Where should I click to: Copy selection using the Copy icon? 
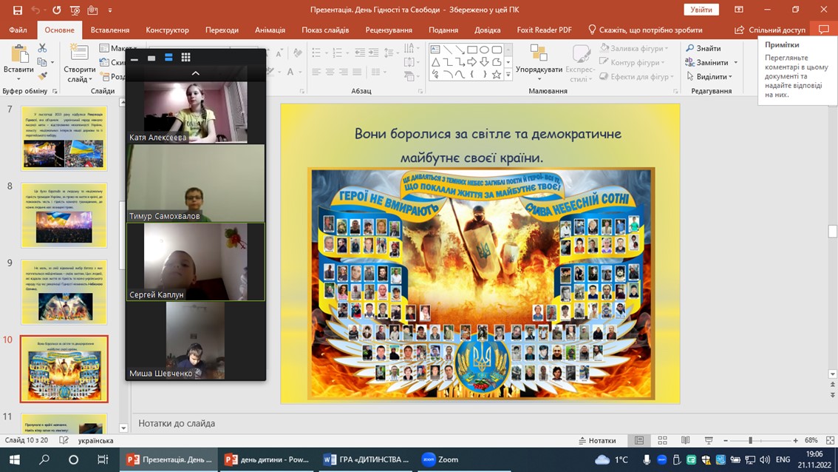(41, 63)
